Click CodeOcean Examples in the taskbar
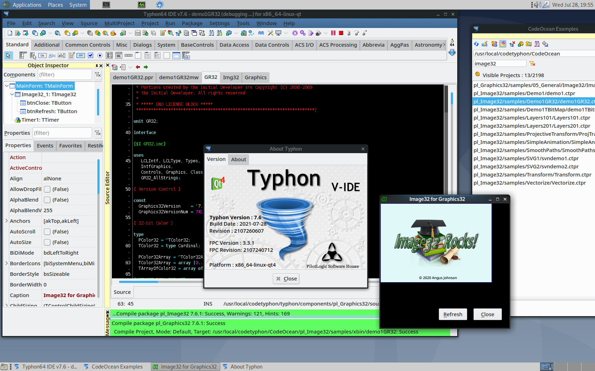595x371 pixels. 113,367
